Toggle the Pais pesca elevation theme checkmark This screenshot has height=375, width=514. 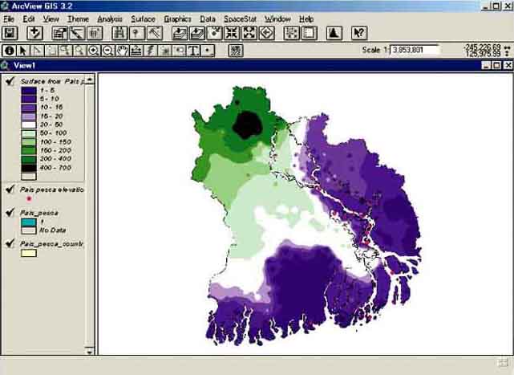pyautogui.click(x=10, y=190)
